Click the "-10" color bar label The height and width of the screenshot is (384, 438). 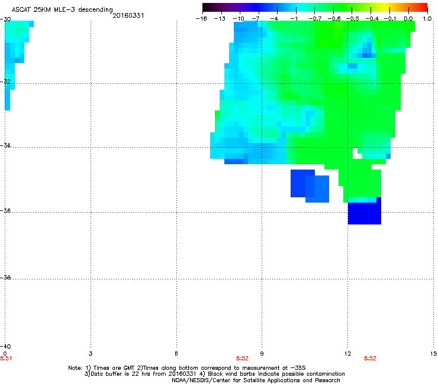[239, 19]
